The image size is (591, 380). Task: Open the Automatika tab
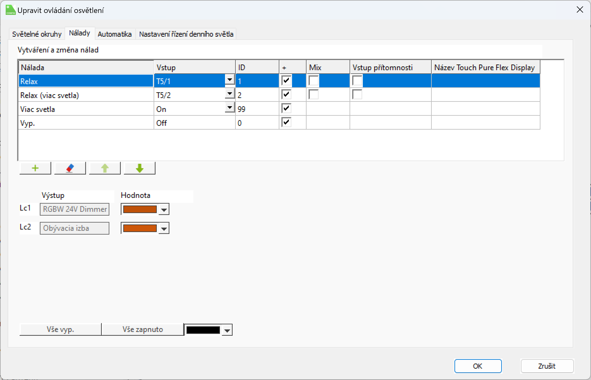114,34
